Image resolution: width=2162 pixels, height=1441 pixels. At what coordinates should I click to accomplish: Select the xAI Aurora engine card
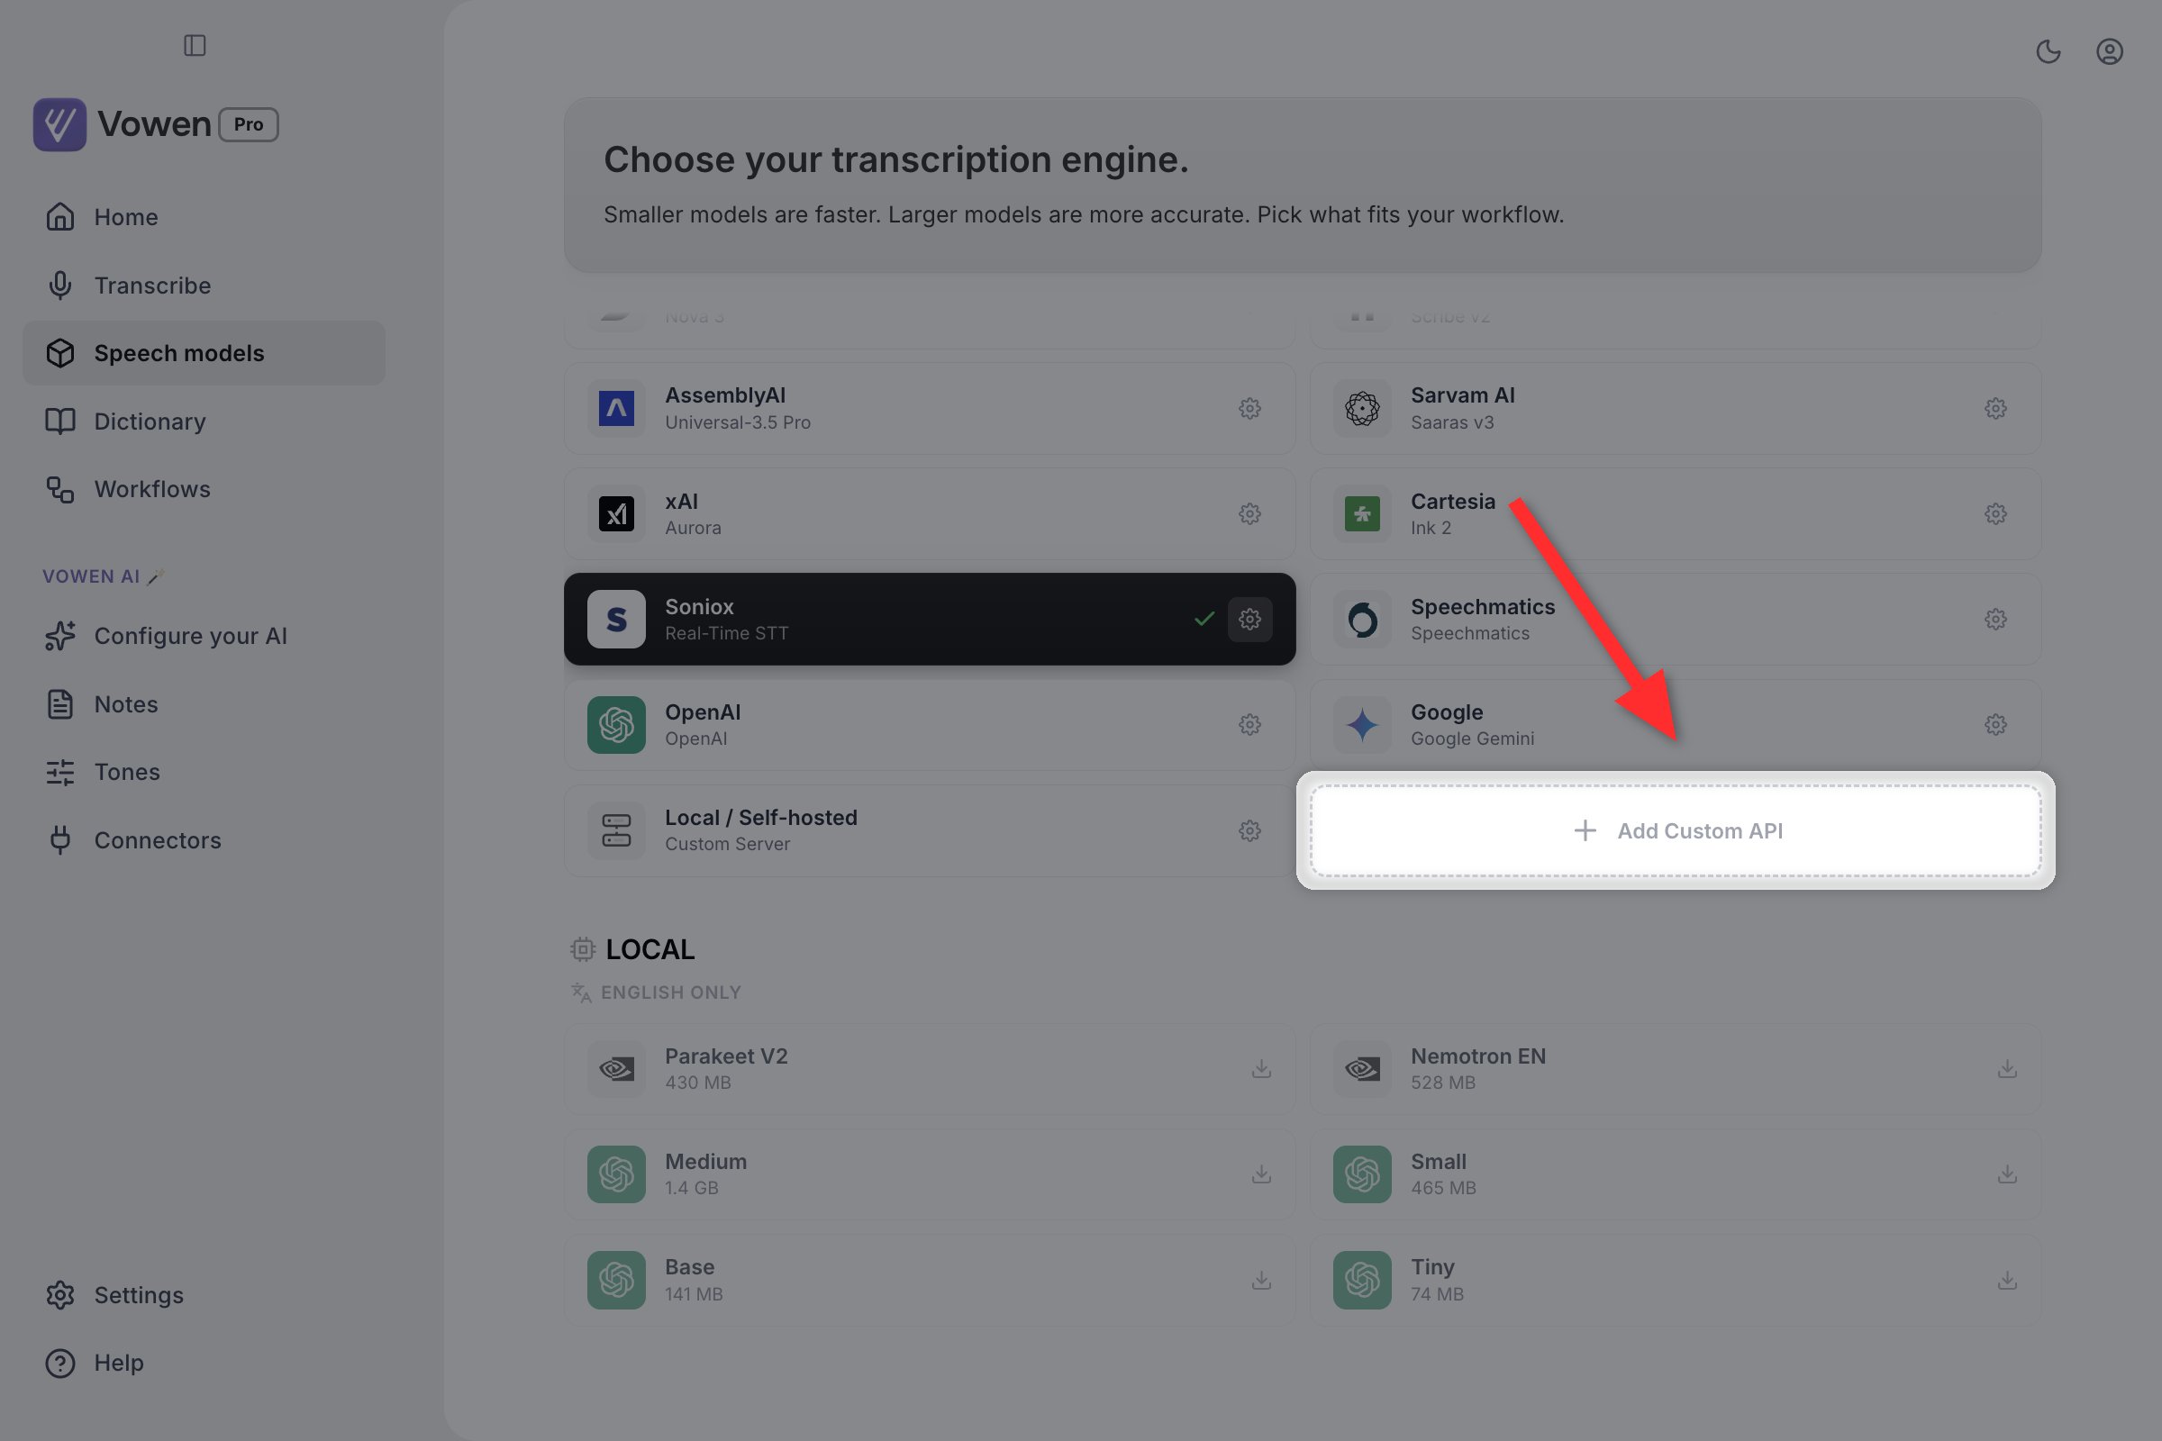click(x=930, y=513)
